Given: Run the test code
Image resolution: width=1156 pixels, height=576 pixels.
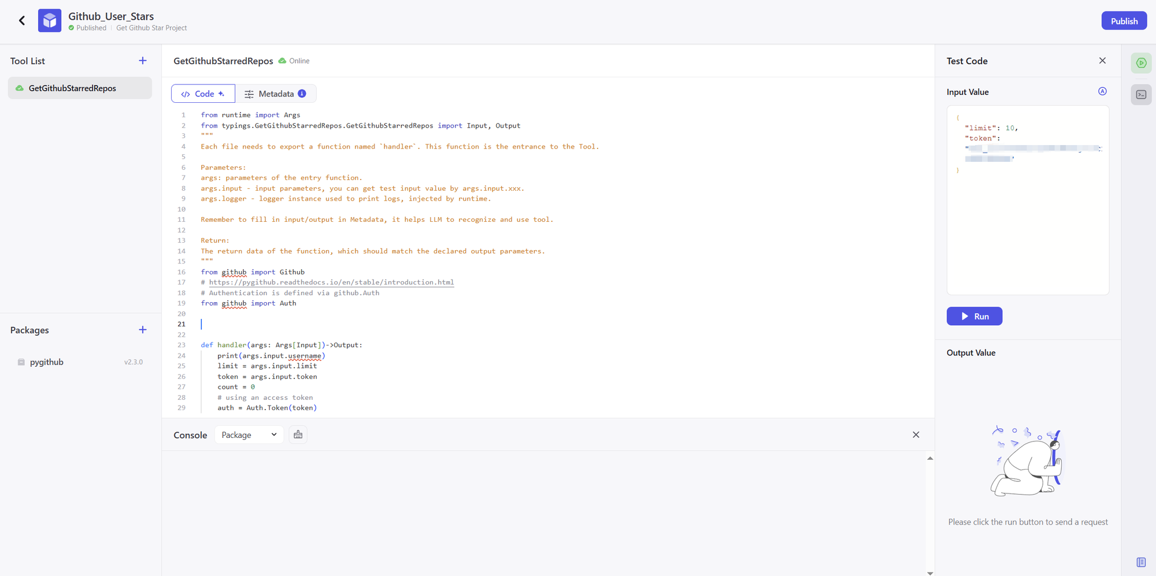Looking at the screenshot, I should coord(974,316).
